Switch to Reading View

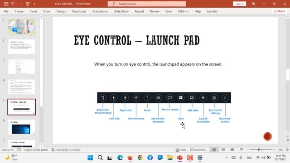pos(232,150)
